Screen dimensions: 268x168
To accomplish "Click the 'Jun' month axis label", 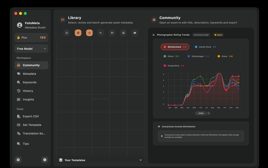I will (x=201, y=108).
